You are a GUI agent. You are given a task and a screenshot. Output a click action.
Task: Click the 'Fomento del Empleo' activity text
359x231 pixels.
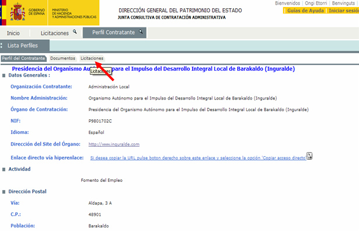click(102, 180)
